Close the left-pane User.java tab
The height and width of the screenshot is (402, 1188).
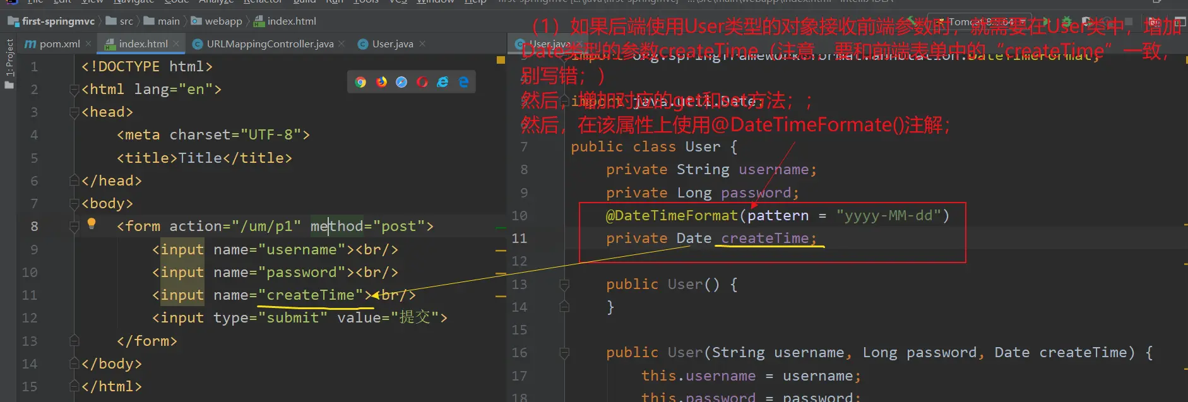pyautogui.click(x=422, y=44)
